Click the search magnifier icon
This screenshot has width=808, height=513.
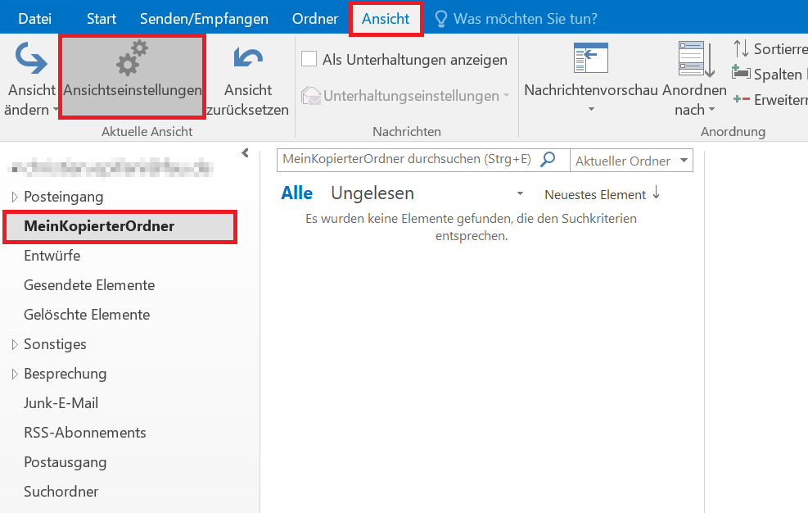coord(548,160)
